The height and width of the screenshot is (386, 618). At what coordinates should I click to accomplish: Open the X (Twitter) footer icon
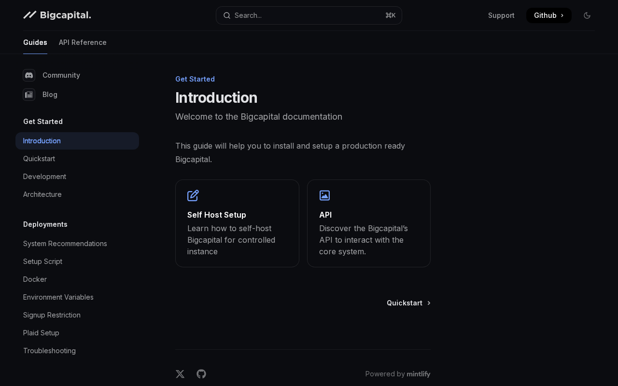[180, 374]
